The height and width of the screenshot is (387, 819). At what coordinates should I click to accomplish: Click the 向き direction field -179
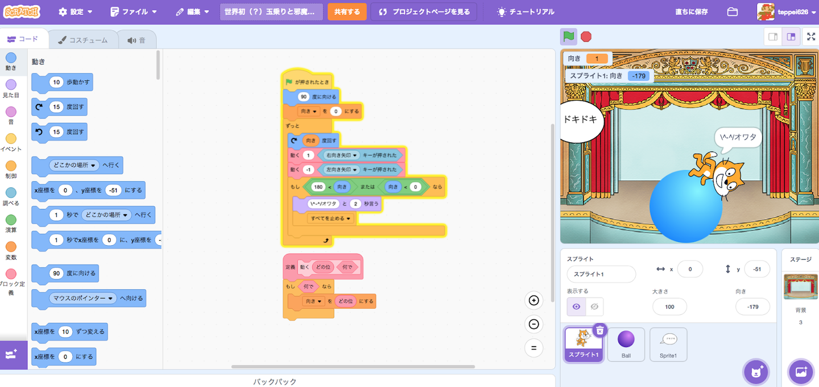pos(752,307)
